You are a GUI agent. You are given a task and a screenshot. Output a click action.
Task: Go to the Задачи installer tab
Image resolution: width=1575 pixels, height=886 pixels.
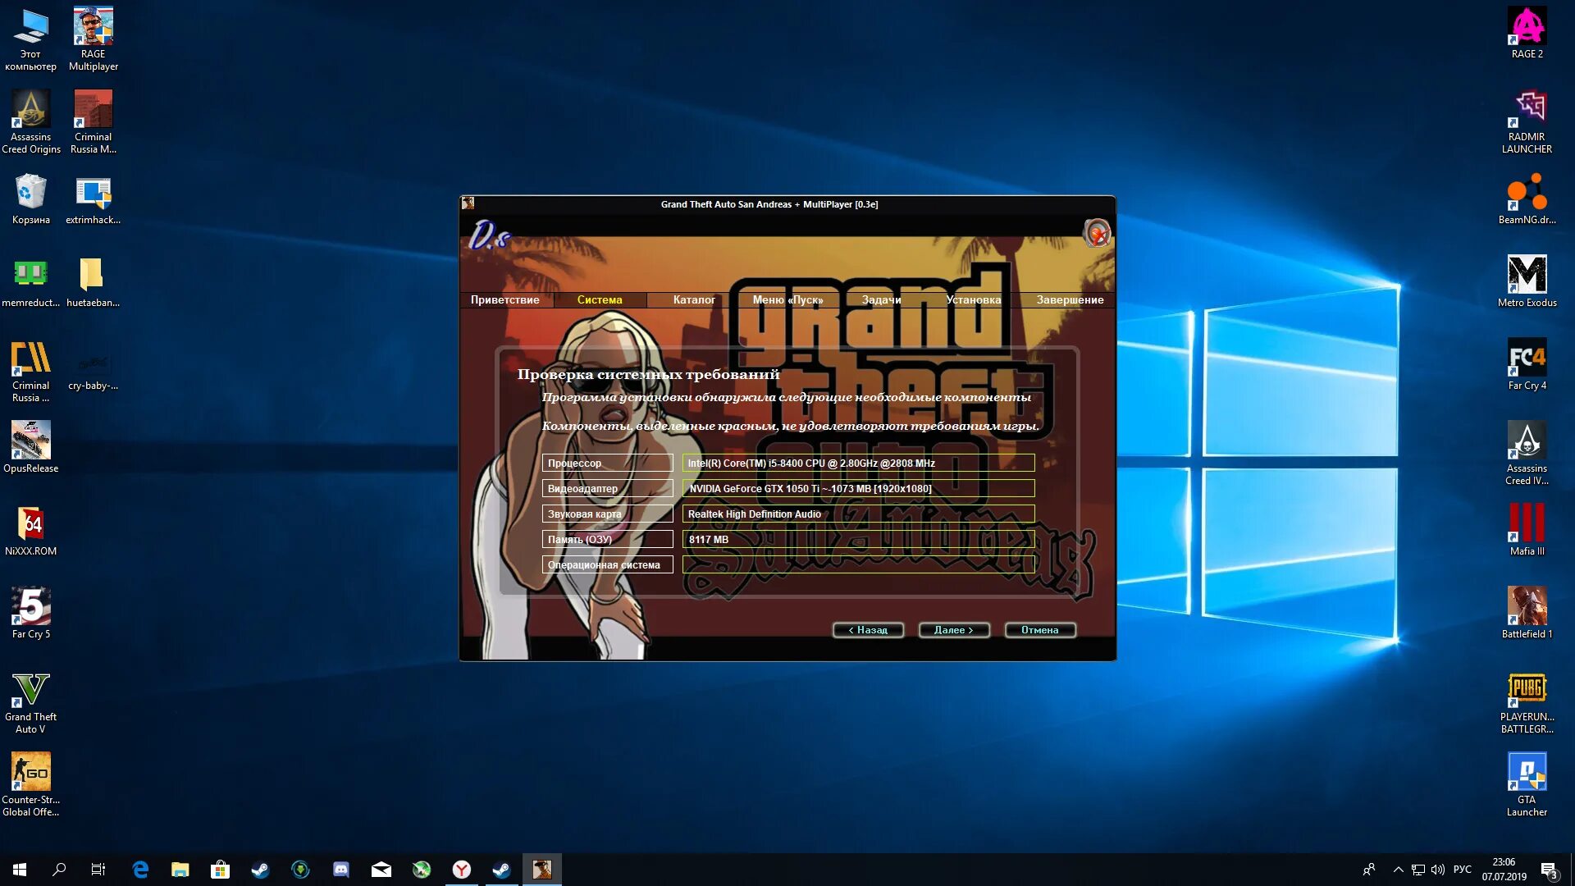point(881,299)
